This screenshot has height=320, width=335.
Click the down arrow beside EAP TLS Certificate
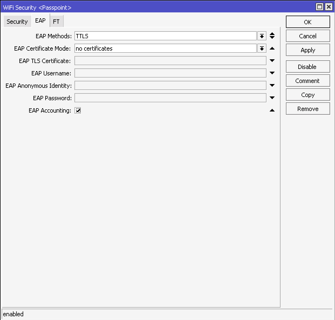click(x=272, y=61)
